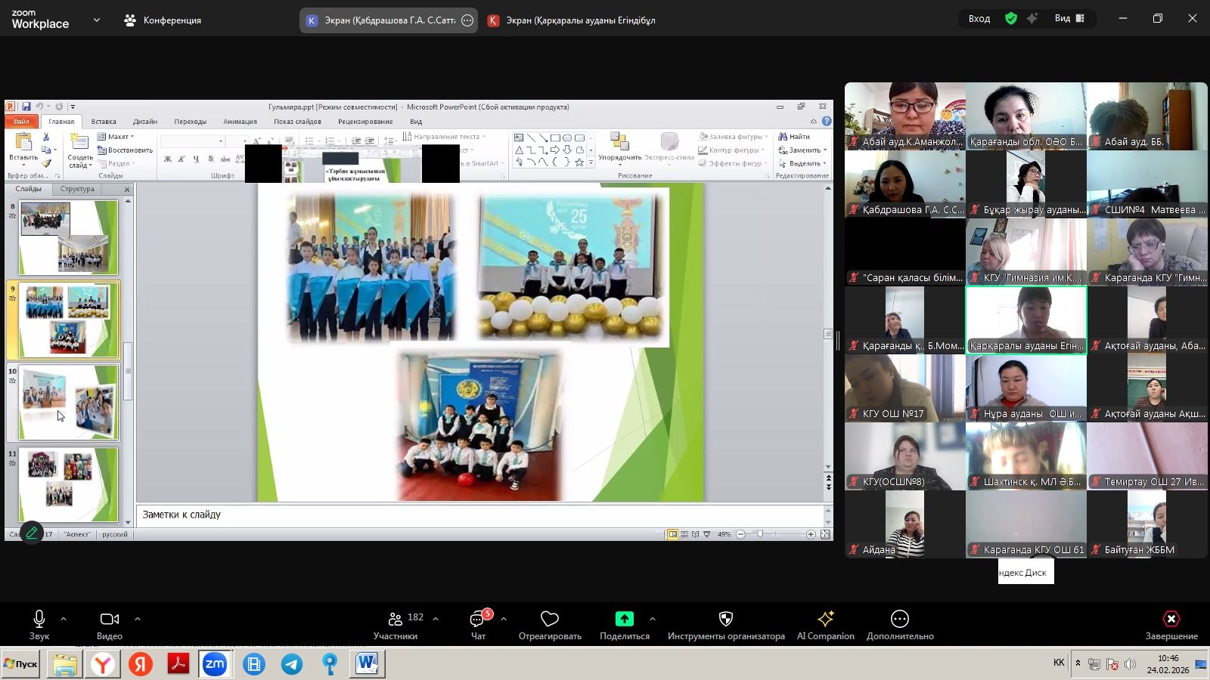Viewport: 1210px width, 680px height.
Task: Click the Sign in button
Action: [979, 19]
